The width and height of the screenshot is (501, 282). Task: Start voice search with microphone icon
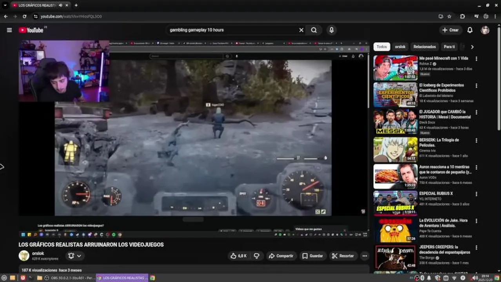[x=332, y=30]
